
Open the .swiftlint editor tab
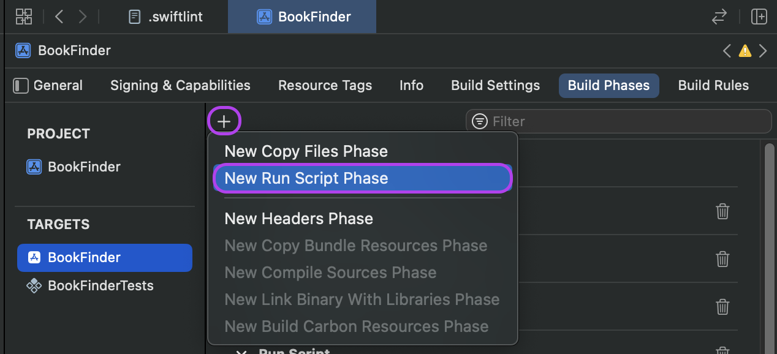pos(165,17)
